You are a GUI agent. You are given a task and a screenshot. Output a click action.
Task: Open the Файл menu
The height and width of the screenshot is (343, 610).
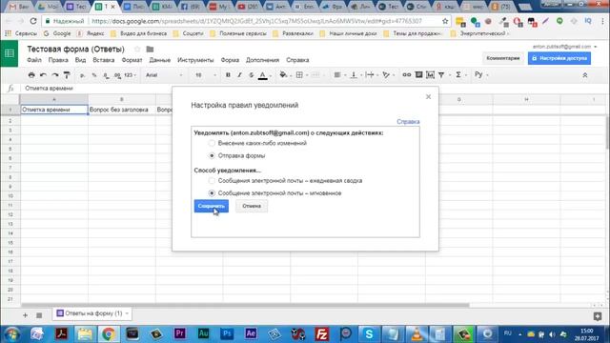(34, 60)
